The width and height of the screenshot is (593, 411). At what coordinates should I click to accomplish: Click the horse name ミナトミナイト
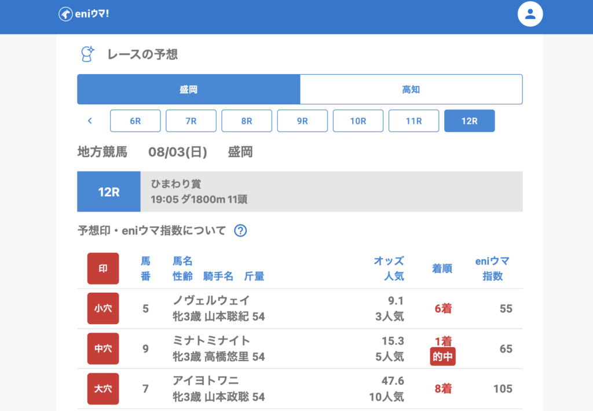pyautogui.click(x=211, y=340)
